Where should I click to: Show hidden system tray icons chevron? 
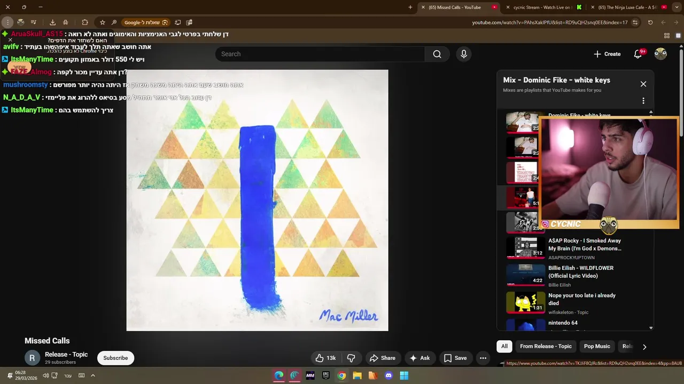(x=92, y=375)
